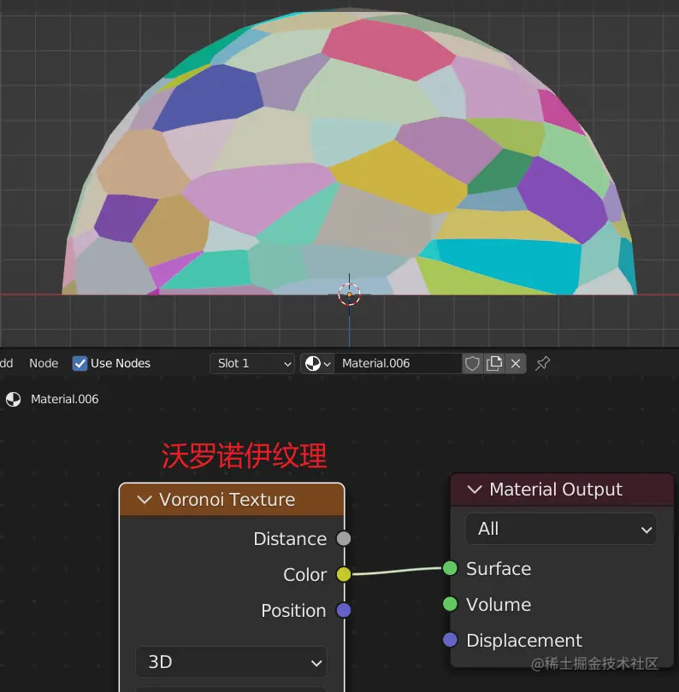Click the Material.006 breadcrumb label
Image resolution: width=679 pixels, height=692 pixels.
coord(64,400)
